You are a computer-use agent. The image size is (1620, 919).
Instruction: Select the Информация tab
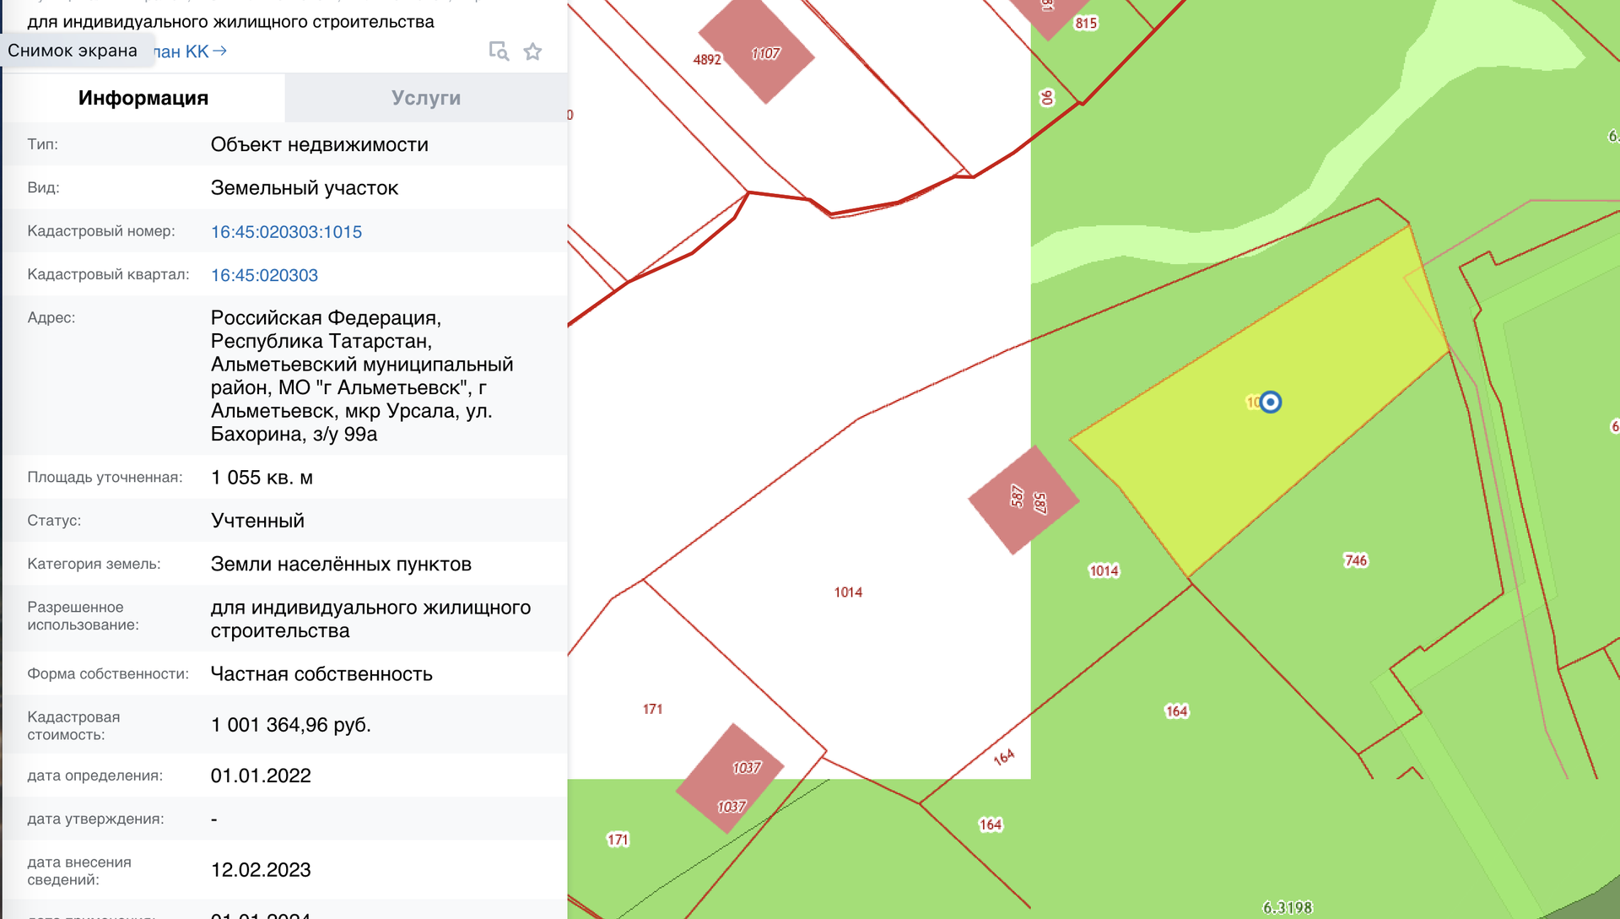pos(143,98)
